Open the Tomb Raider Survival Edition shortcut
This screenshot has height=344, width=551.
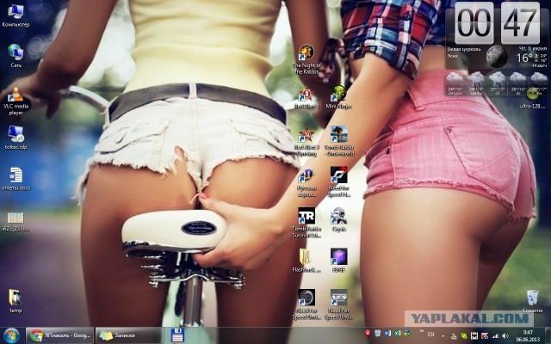306,216
